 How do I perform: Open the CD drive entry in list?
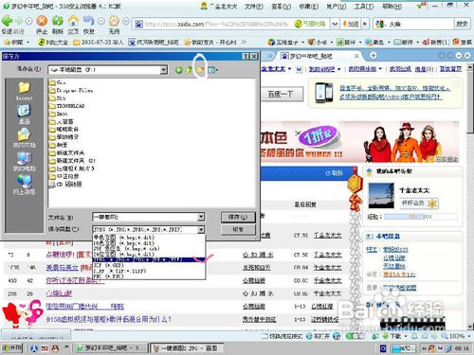tap(65, 185)
